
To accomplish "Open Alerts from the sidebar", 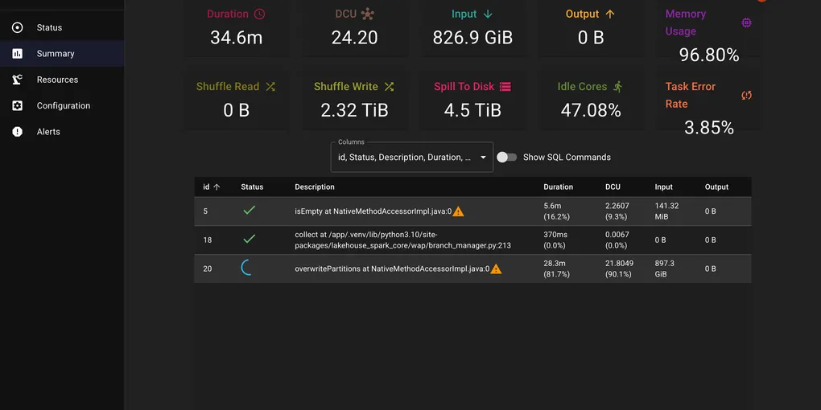I will [62, 132].
